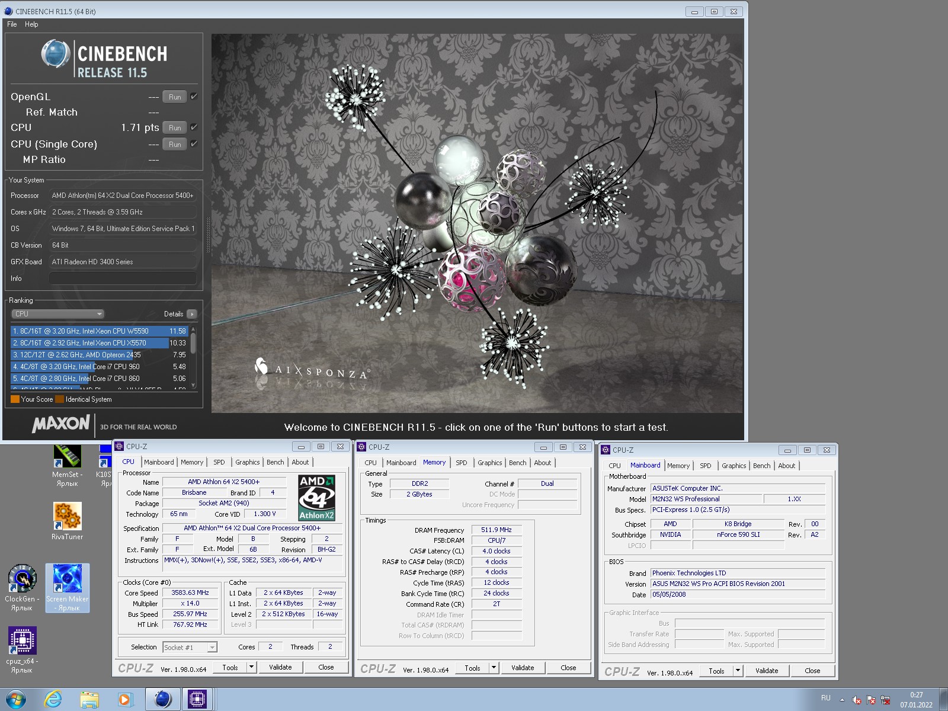Run the CPU benchmark
Image resolution: width=948 pixels, height=711 pixels.
[175, 128]
